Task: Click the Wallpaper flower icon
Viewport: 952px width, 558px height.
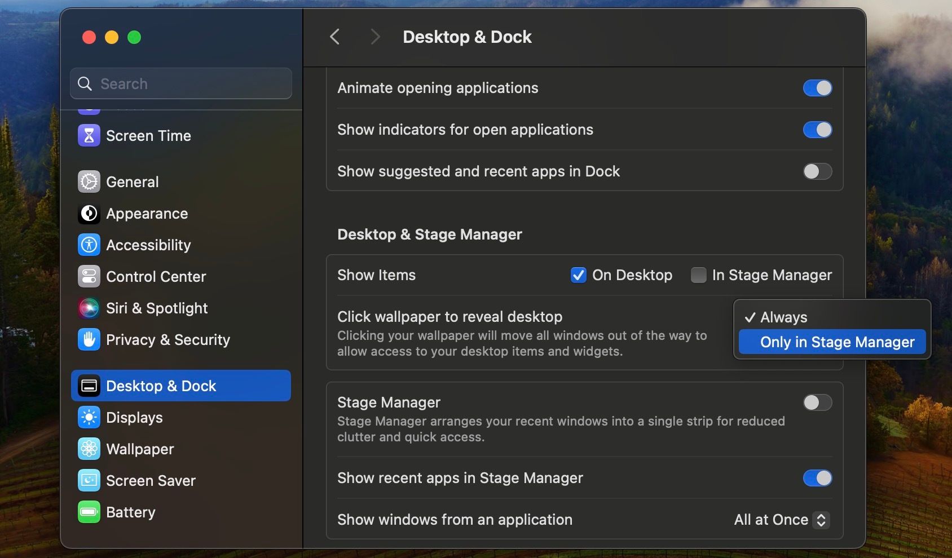Action: point(89,449)
